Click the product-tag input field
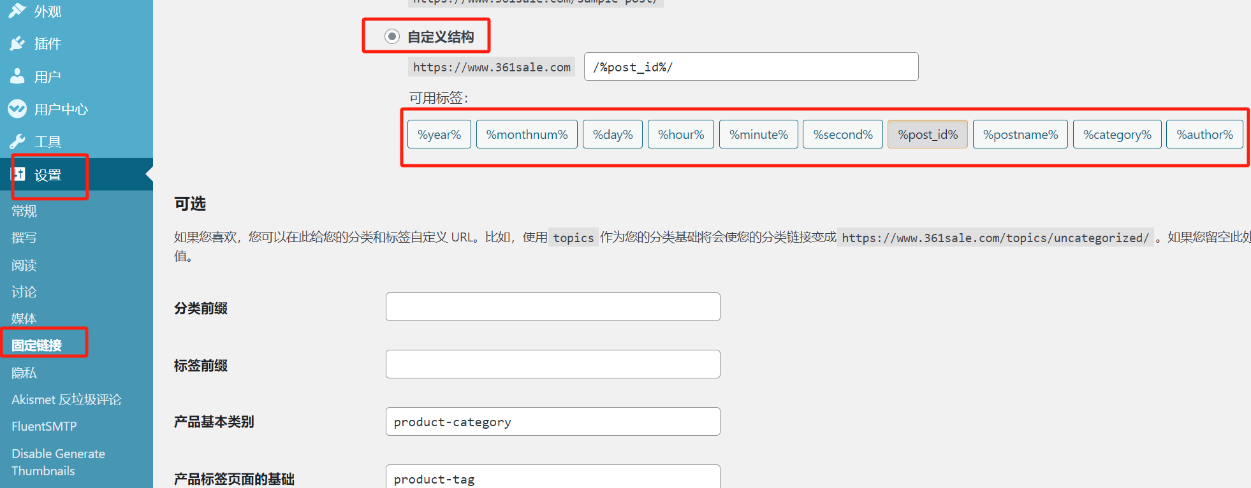 [x=553, y=477]
